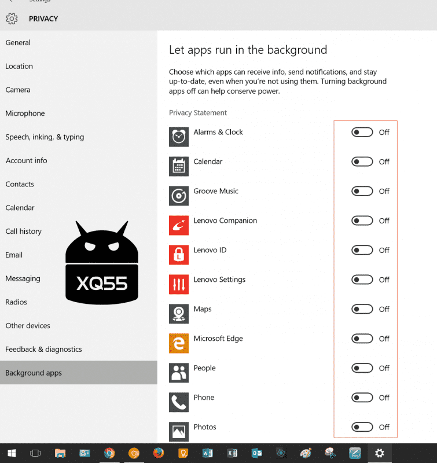
Task: Click the Alarms & Clock app icon
Action: pos(179,137)
